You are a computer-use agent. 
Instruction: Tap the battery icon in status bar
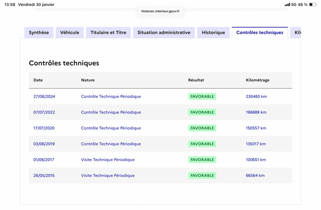(x=313, y=4)
